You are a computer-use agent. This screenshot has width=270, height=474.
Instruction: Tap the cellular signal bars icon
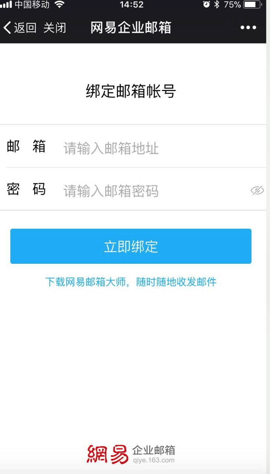(x=6, y=5)
